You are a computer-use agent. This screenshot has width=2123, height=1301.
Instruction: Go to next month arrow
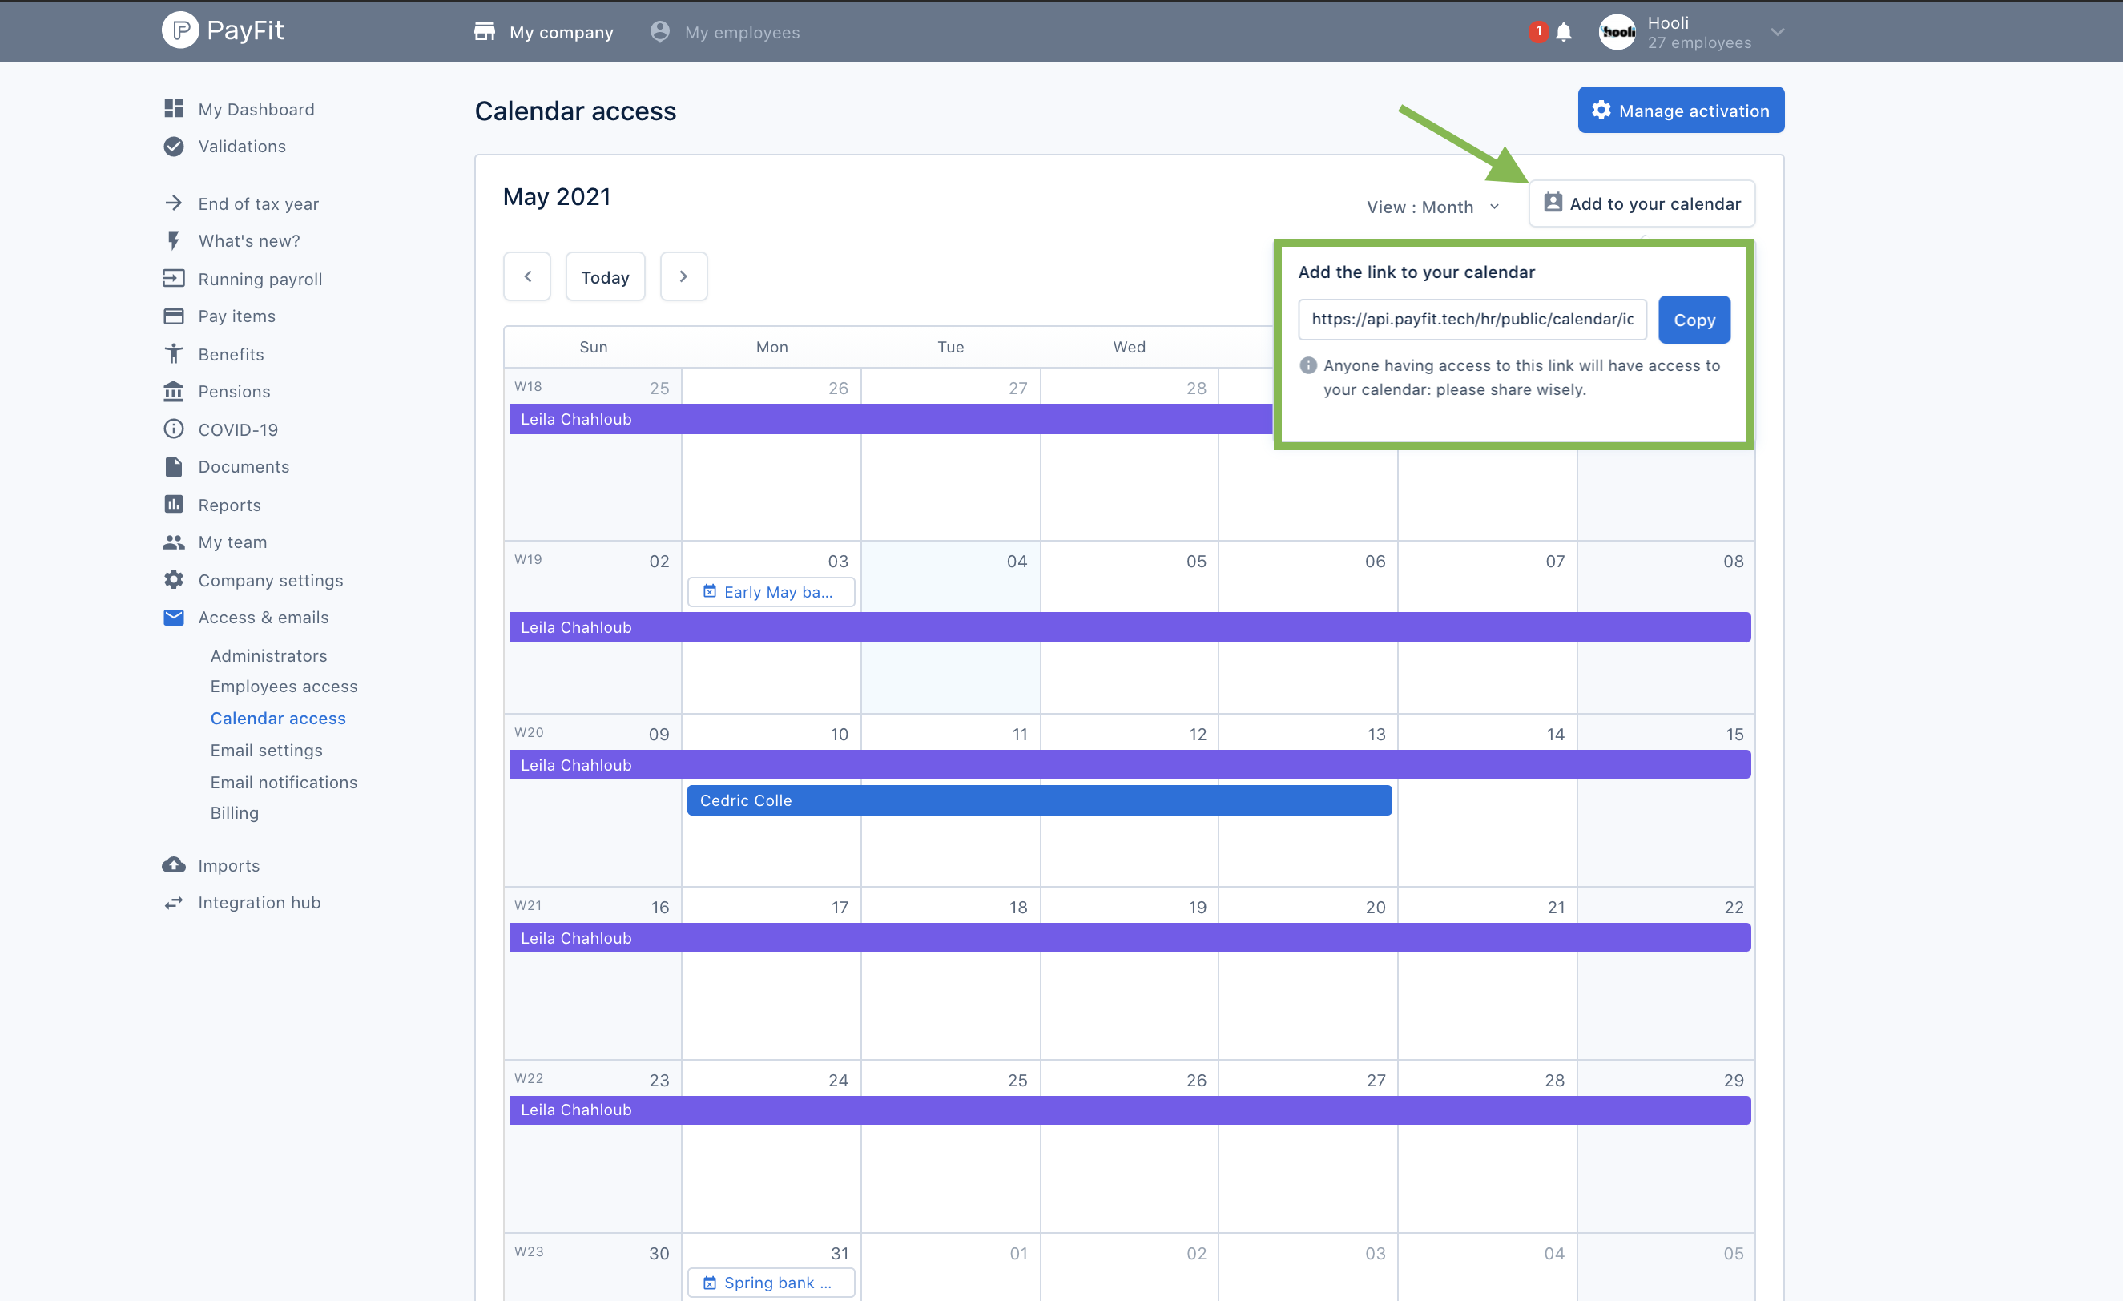(683, 276)
